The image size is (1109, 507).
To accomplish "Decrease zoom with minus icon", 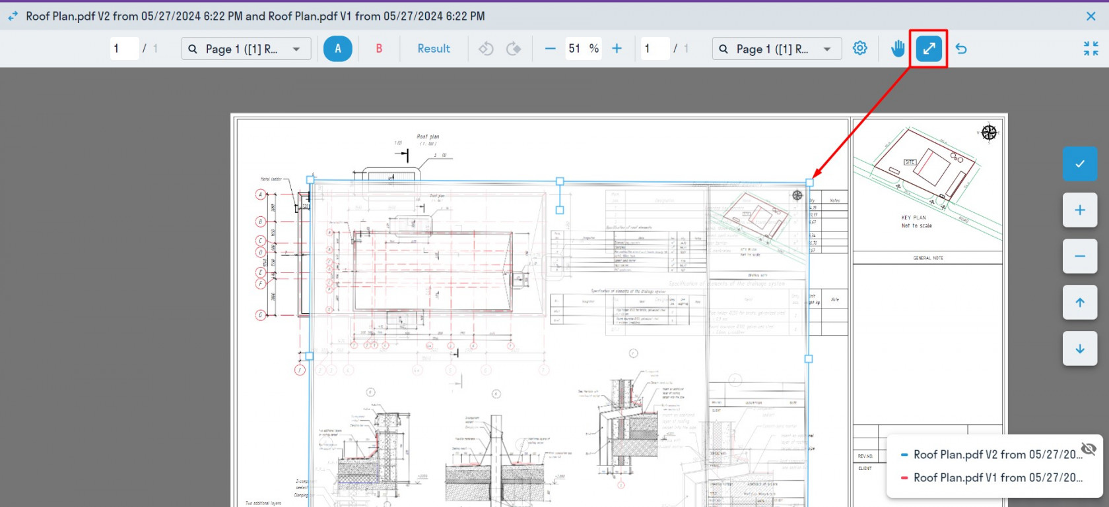I will pyautogui.click(x=550, y=48).
